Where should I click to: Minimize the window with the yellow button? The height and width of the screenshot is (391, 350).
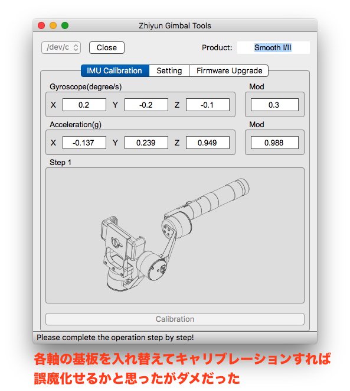click(53, 25)
